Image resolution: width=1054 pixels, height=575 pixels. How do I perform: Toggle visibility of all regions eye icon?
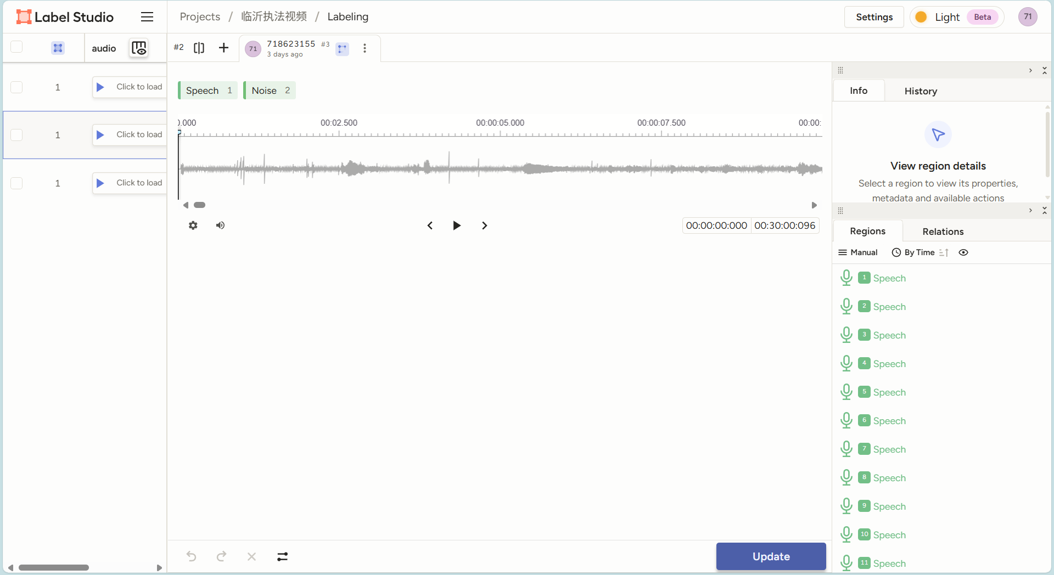click(963, 252)
